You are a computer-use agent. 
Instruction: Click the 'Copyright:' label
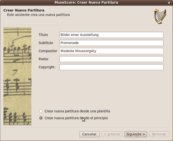coord(47,67)
